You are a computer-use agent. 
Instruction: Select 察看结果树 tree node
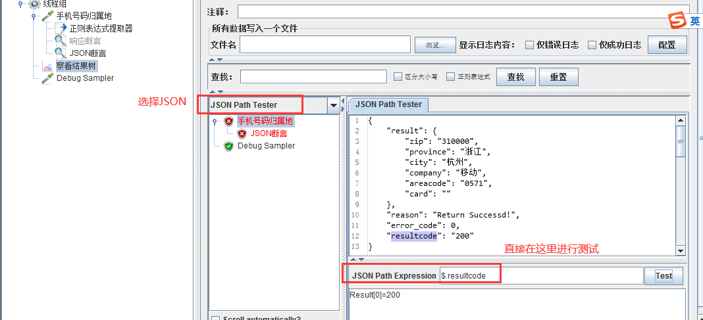76,66
